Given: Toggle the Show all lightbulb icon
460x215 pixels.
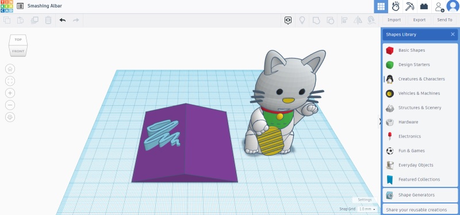Looking at the screenshot, I should pyautogui.click(x=302, y=20).
